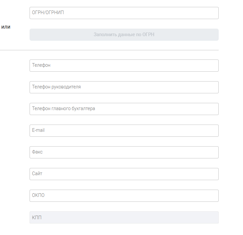The height and width of the screenshot is (235, 243).
Task: Focus the Факс input field
Action: coord(124,152)
